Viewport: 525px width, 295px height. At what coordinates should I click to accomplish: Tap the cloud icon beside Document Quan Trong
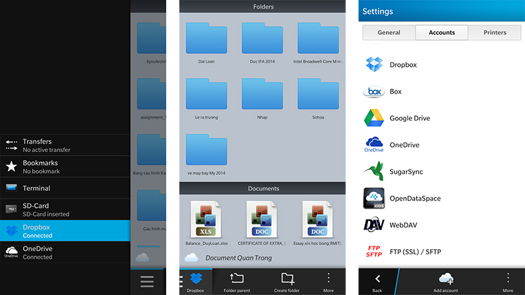pyautogui.click(x=192, y=258)
